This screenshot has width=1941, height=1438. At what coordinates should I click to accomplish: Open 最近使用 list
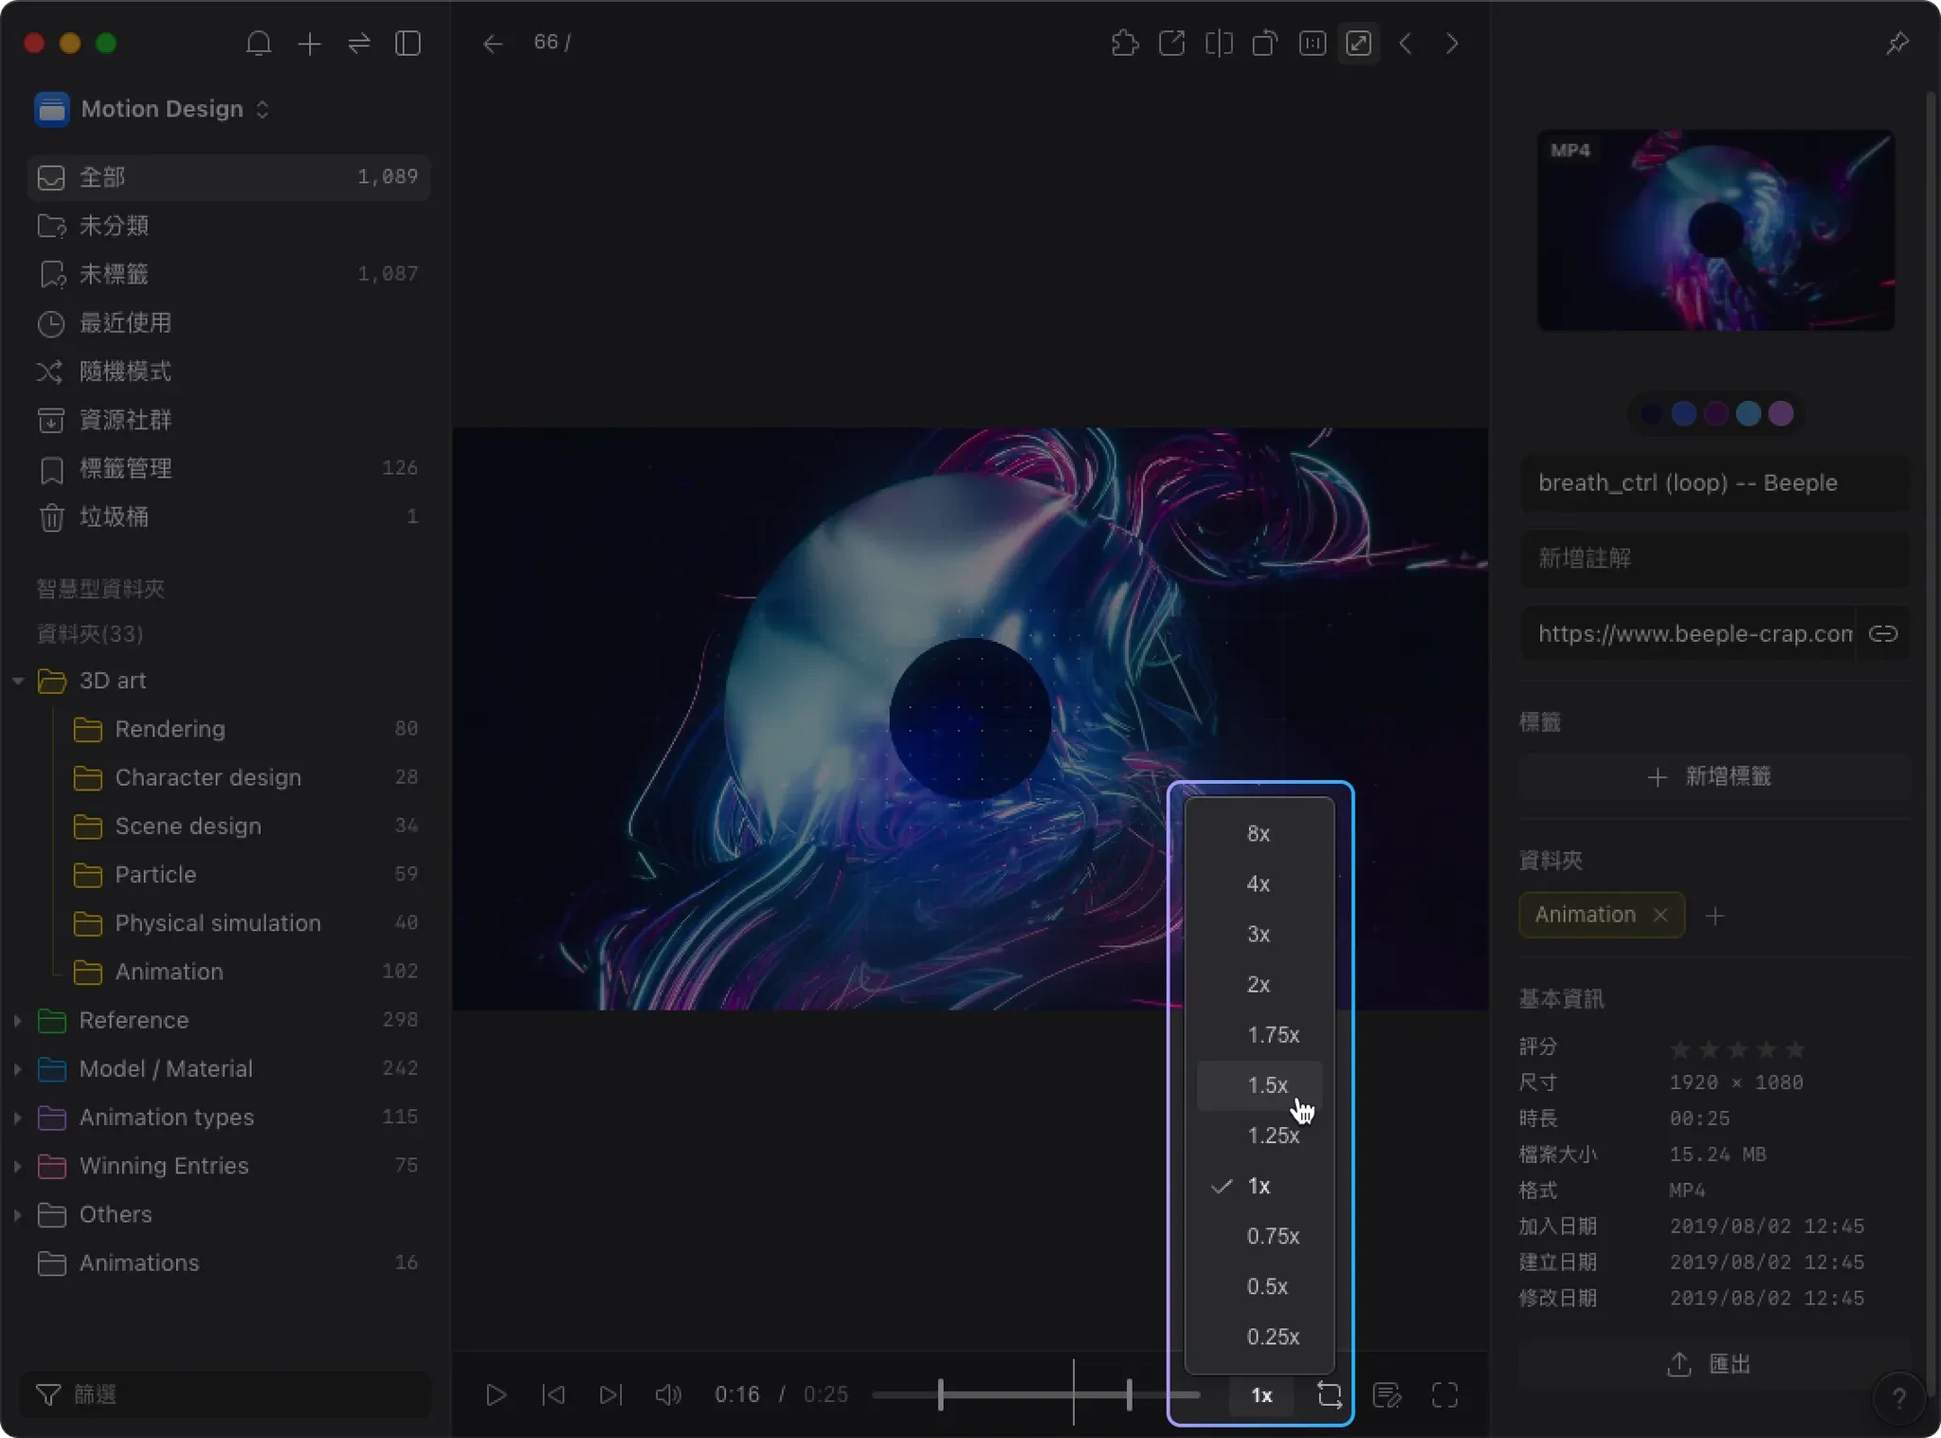[228, 322]
